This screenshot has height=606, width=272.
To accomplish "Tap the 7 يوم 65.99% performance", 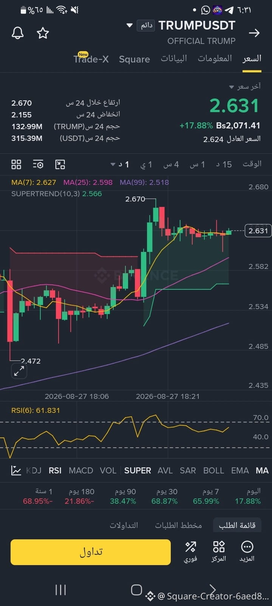I will click(206, 496).
